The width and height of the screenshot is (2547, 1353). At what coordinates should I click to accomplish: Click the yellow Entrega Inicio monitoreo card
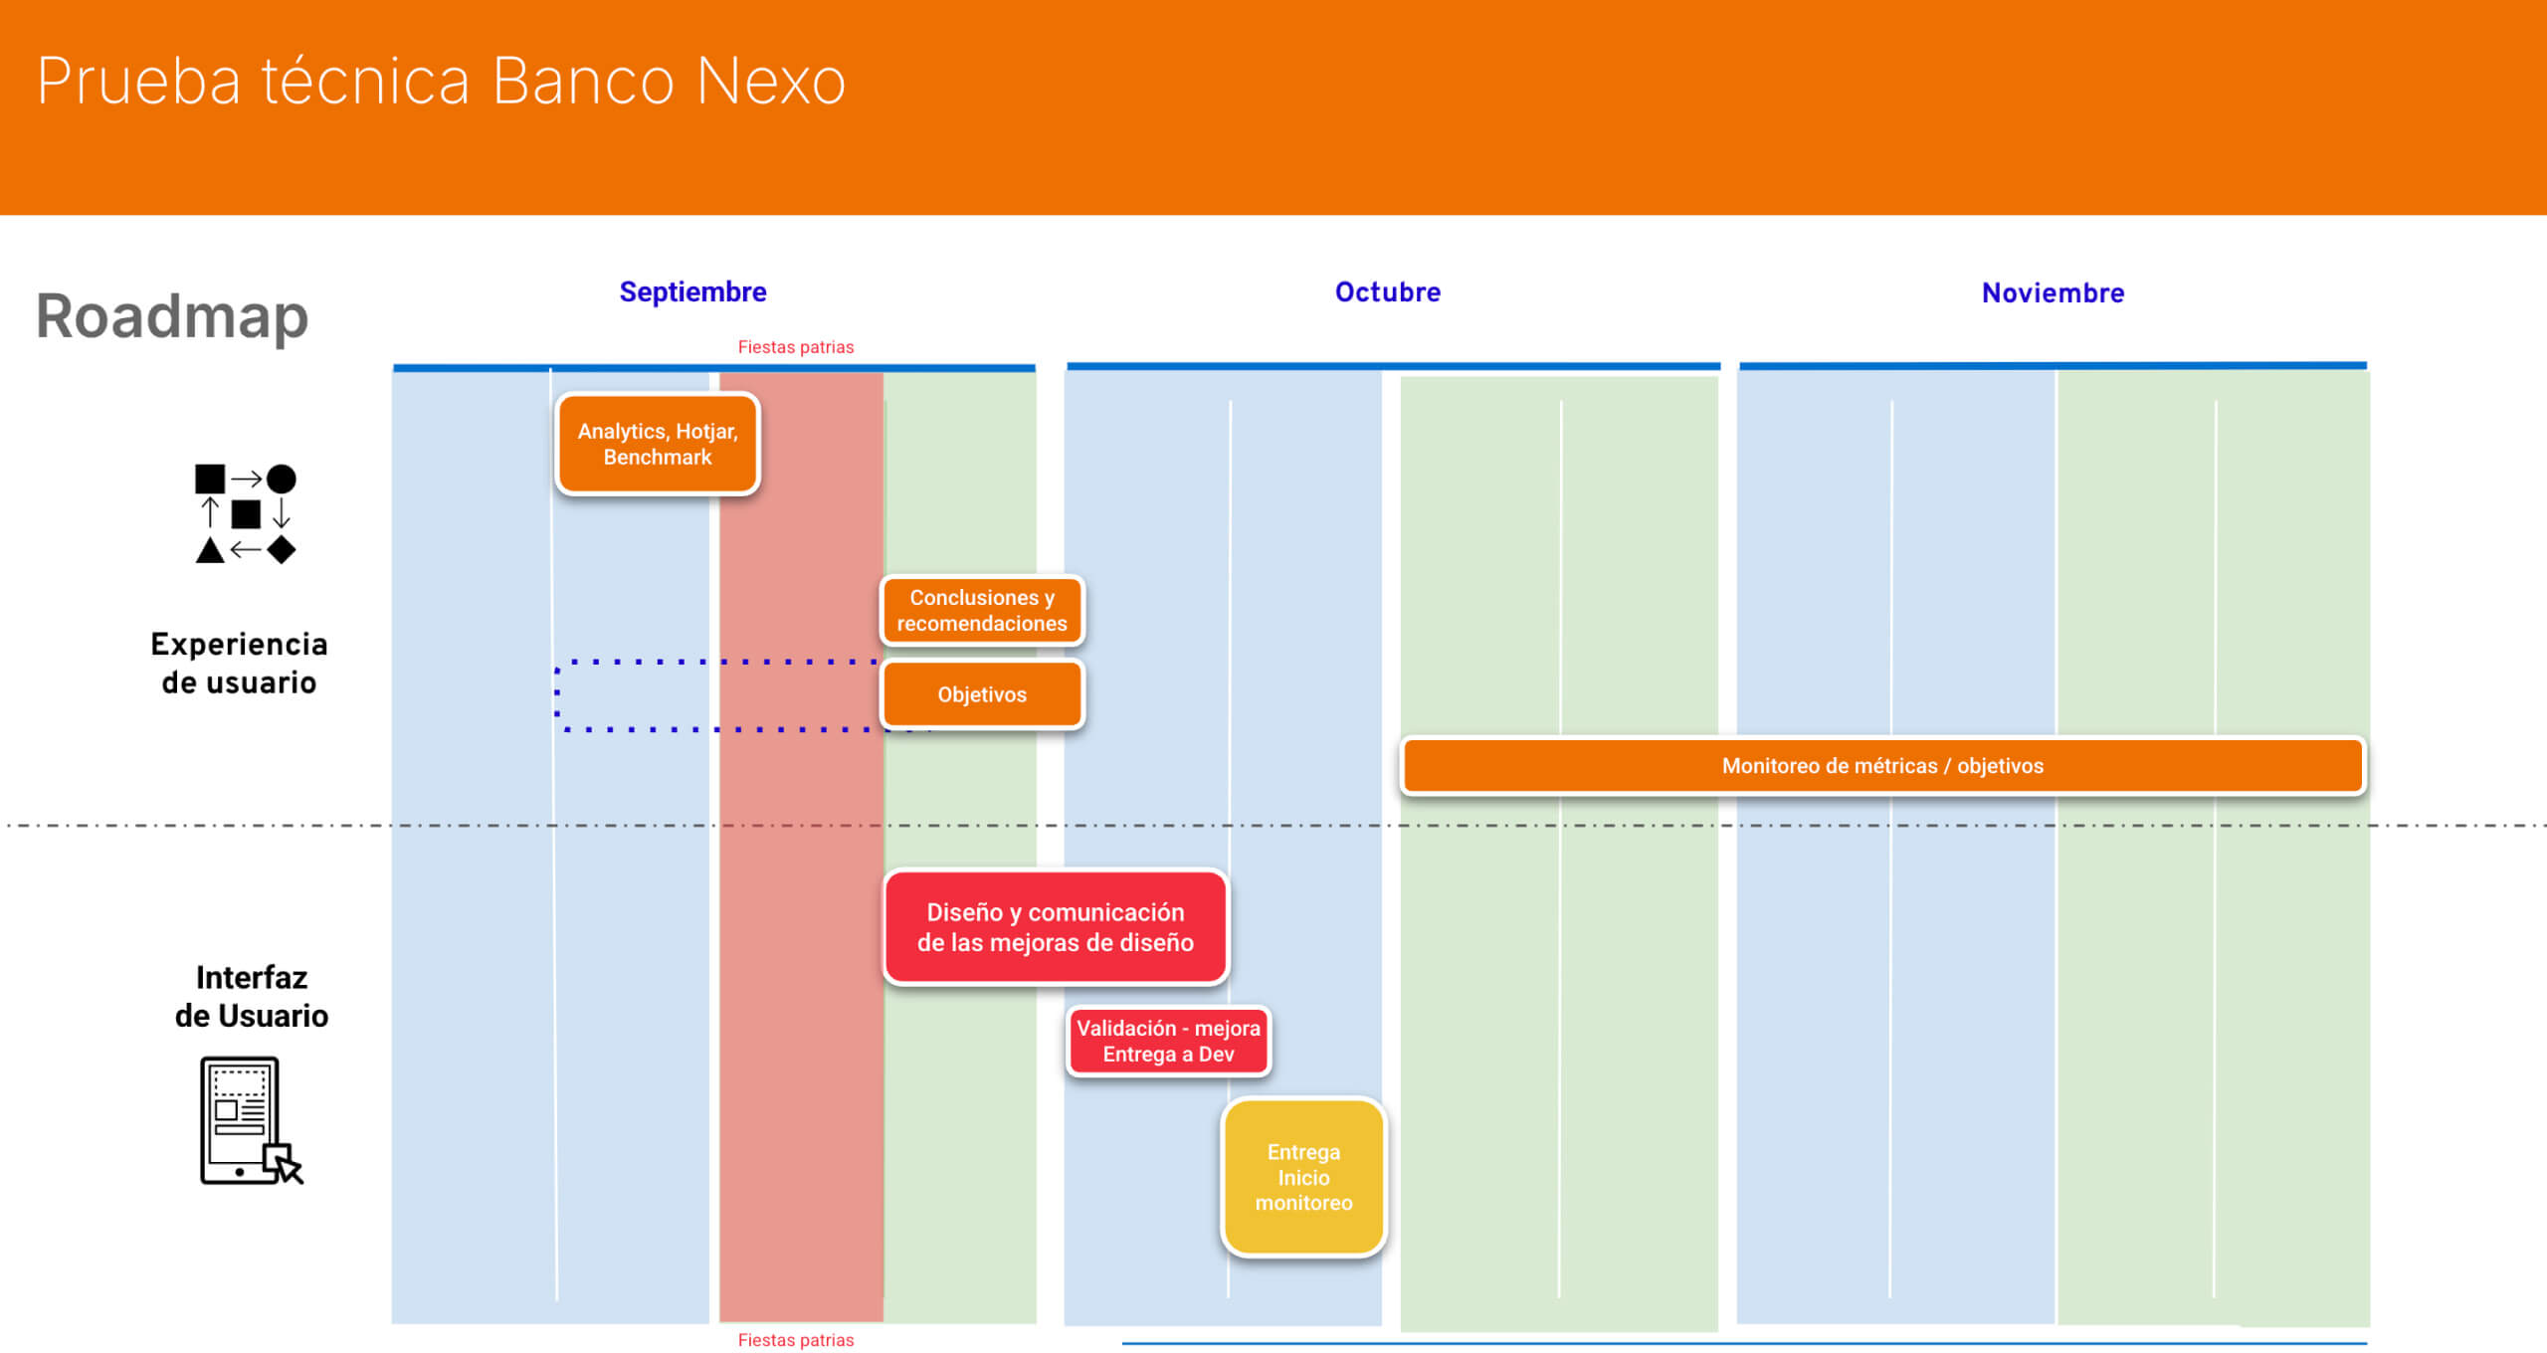[x=1303, y=1177]
